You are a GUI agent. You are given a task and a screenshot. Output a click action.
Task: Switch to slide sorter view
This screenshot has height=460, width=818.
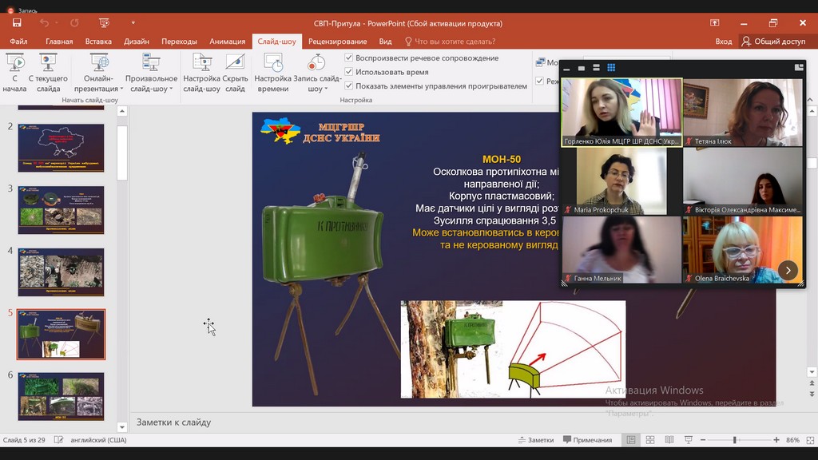click(649, 440)
